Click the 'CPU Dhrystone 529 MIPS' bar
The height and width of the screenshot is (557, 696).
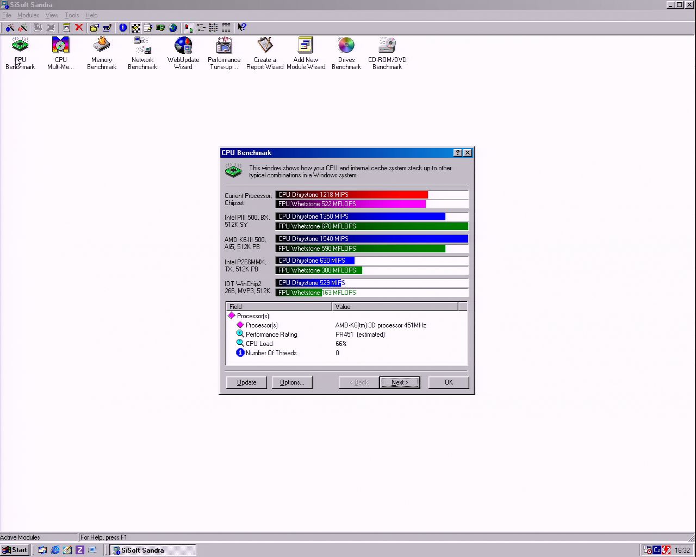click(x=372, y=283)
